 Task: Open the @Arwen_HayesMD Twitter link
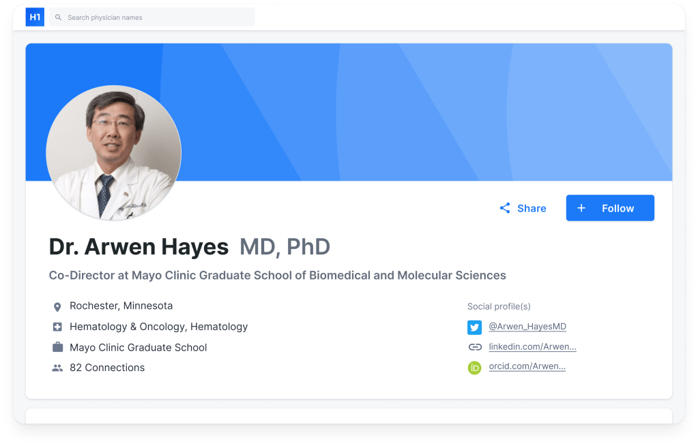[x=527, y=326]
